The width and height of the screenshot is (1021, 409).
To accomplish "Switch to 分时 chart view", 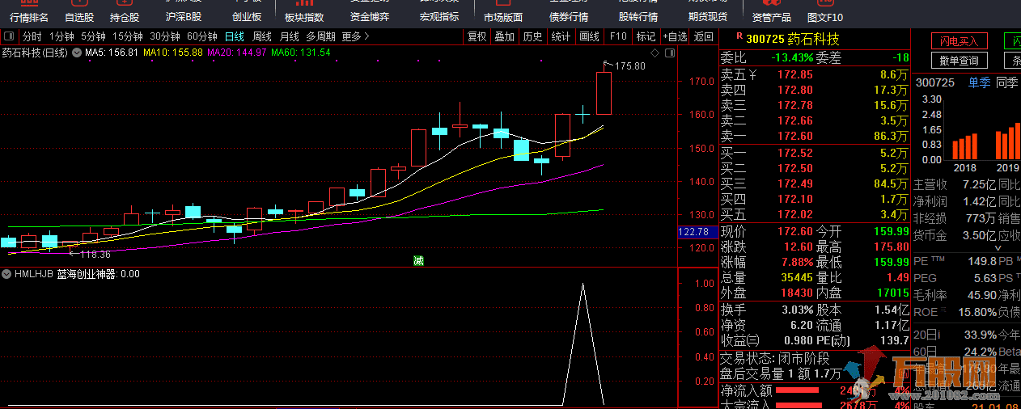I will click(x=32, y=36).
